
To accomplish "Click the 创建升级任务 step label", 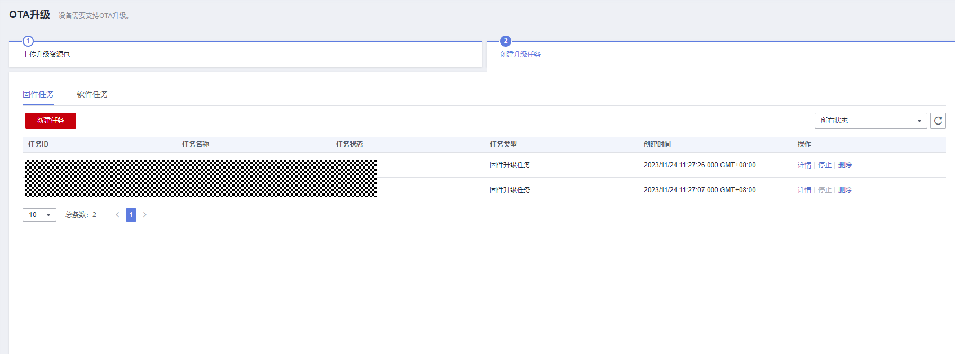I will [520, 55].
